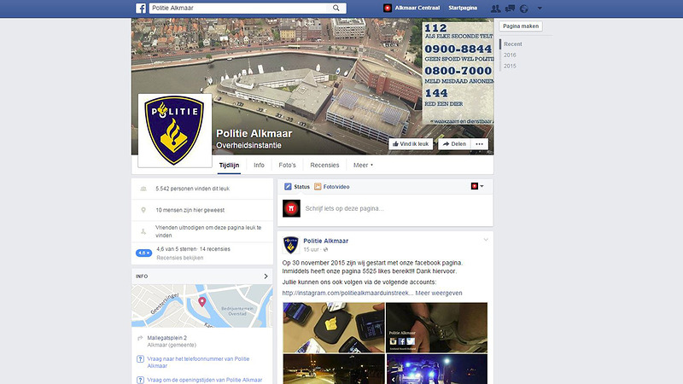Open the notifications globe icon
Screen dimensions: 683x384
(x=523, y=8)
